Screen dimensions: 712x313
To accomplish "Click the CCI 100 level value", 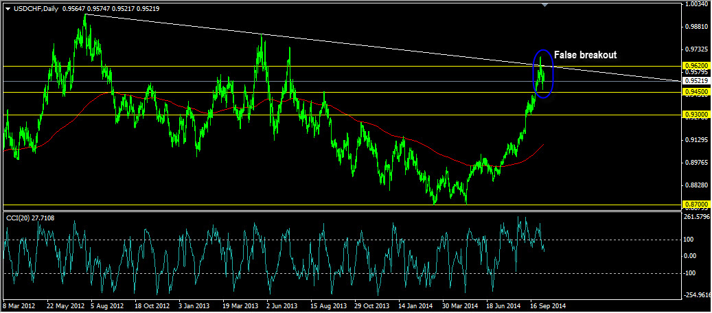I will click(690, 240).
